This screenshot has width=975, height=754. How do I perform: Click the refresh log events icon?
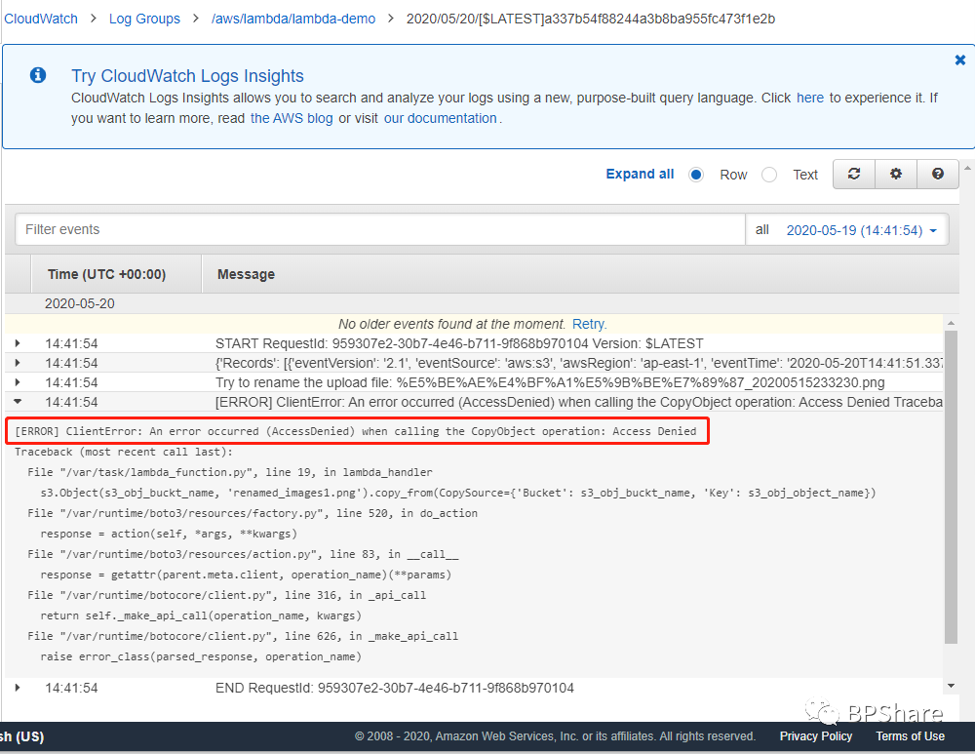854,175
